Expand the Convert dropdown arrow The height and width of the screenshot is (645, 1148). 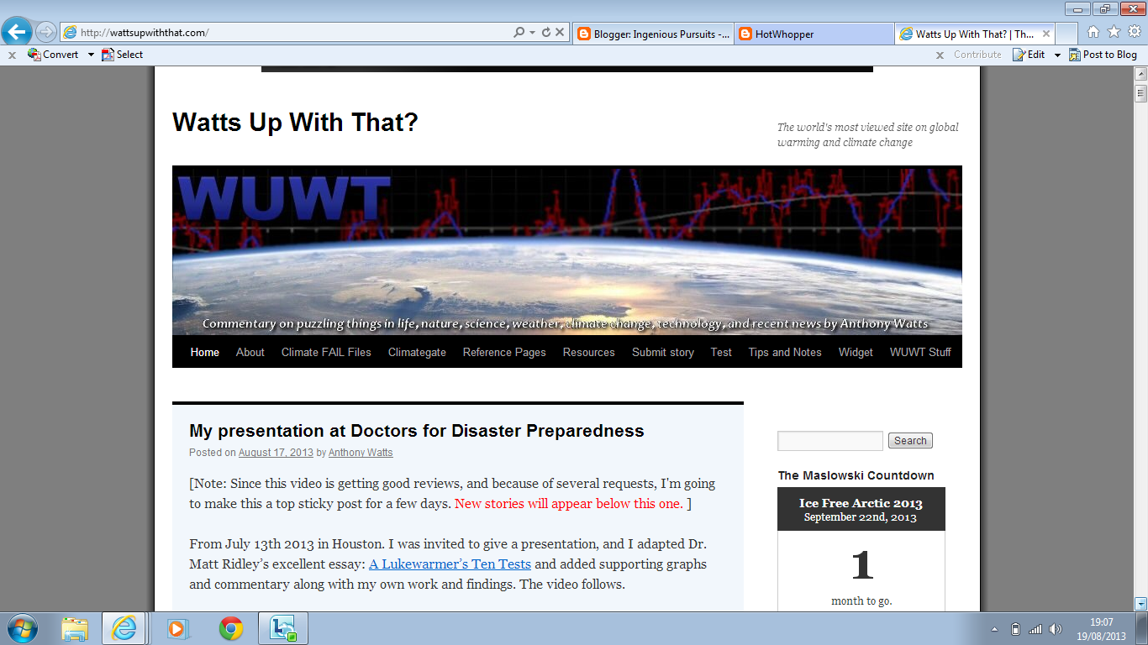coord(91,55)
